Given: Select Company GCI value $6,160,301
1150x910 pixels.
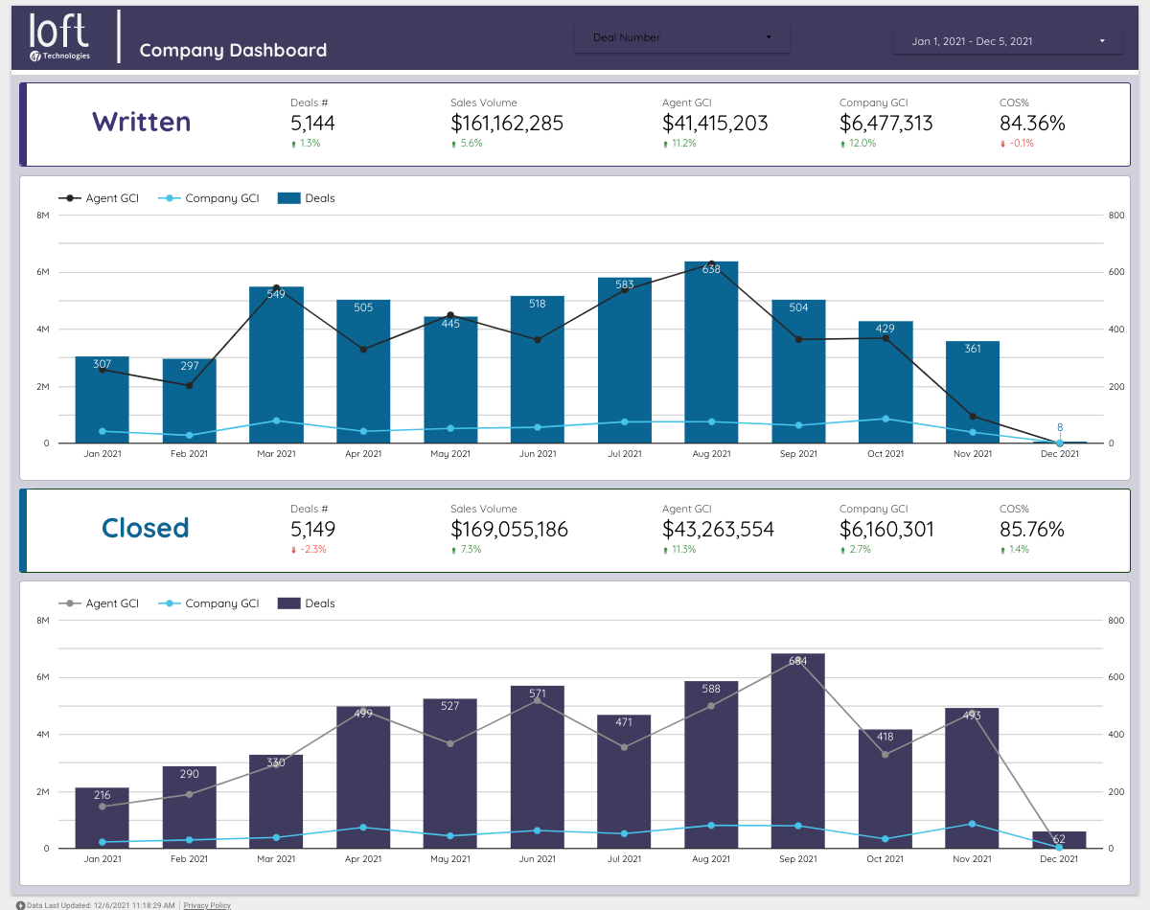Looking at the screenshot, I should [887, 529].
